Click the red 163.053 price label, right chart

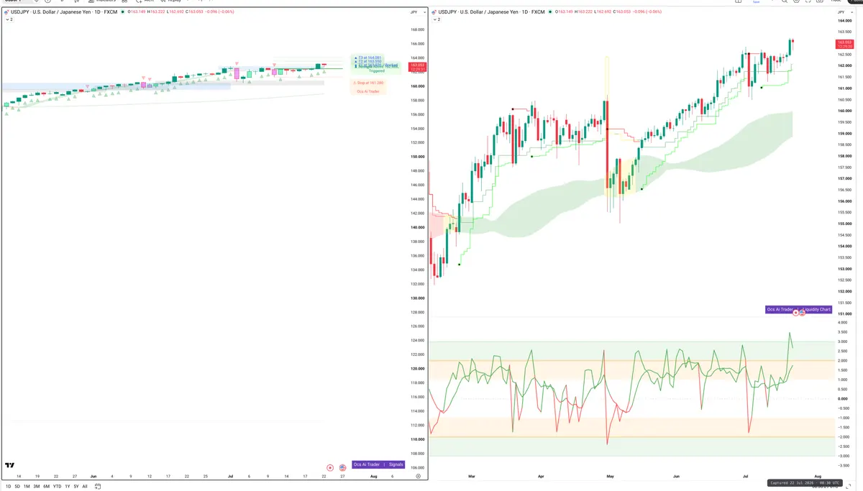pos(845,45)
